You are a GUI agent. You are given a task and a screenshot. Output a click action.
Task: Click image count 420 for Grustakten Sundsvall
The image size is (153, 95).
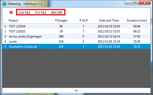(61, 46)
